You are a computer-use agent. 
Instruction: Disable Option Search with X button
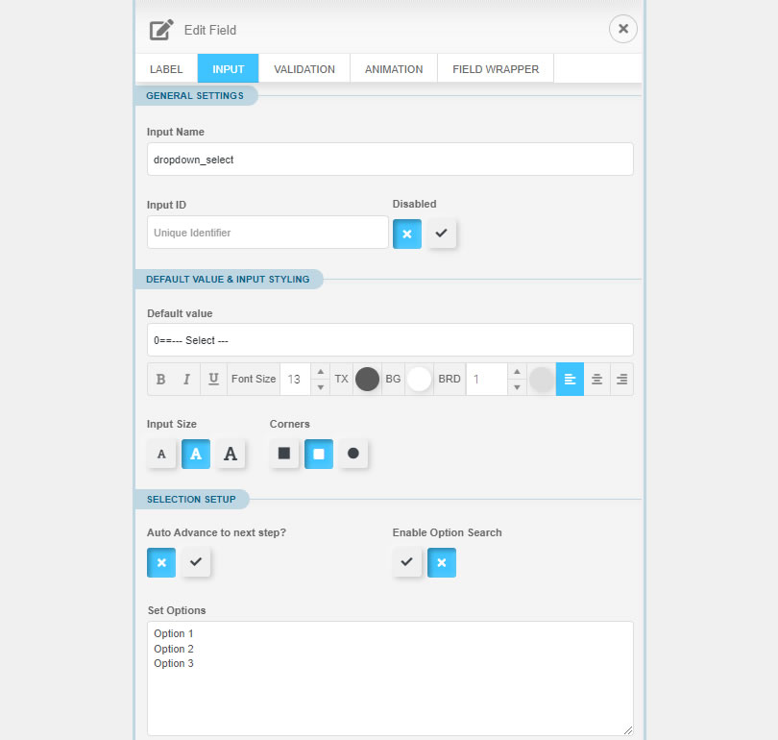[442, 562]
